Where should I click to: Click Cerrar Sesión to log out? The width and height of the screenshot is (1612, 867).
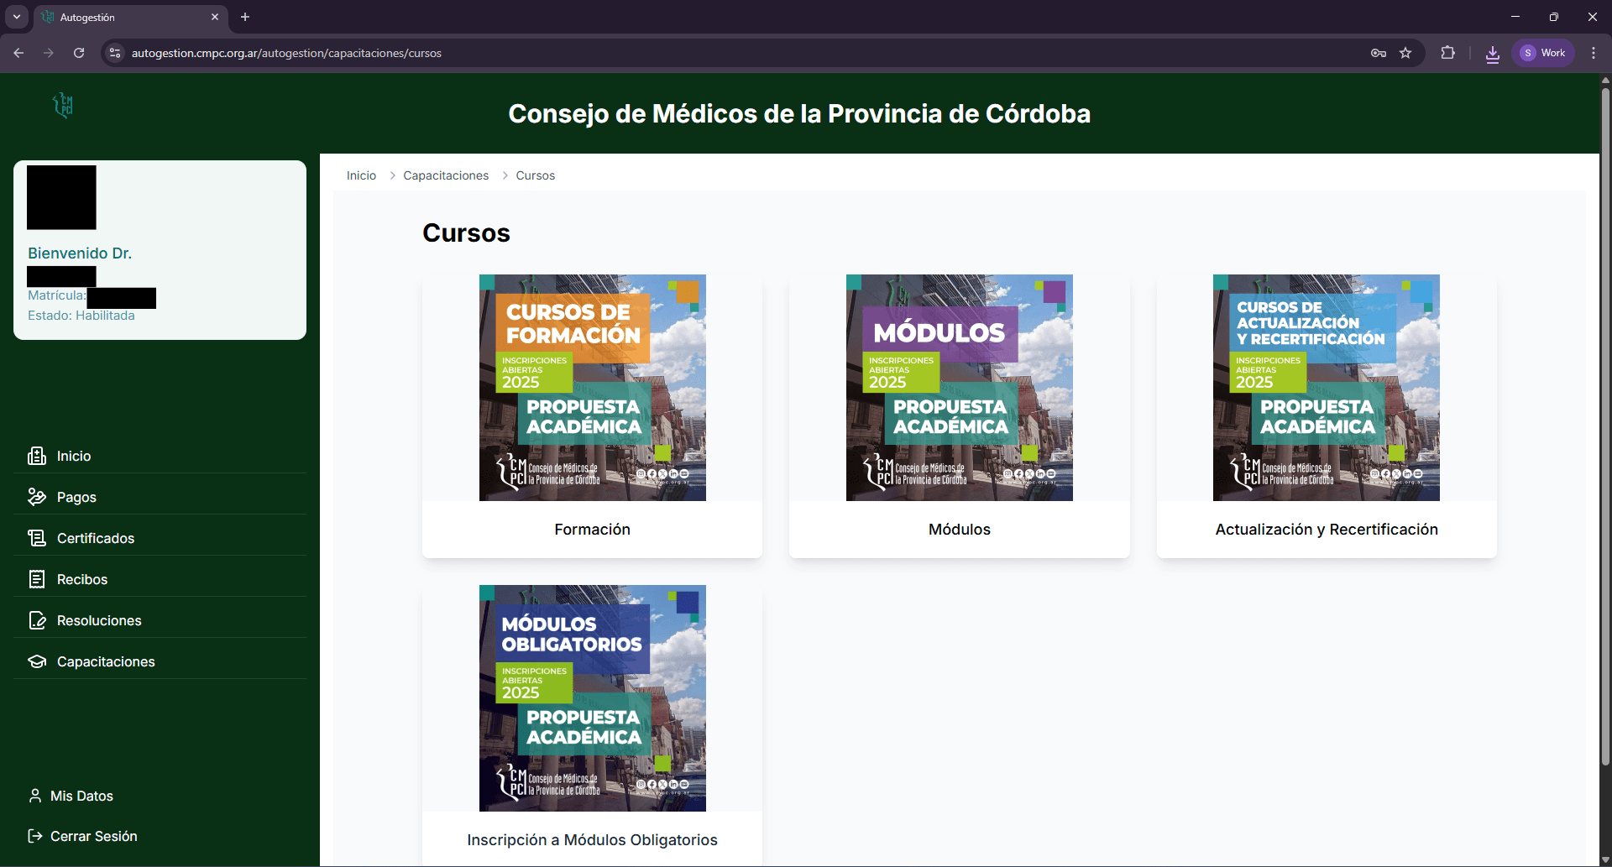click(92, 836)
